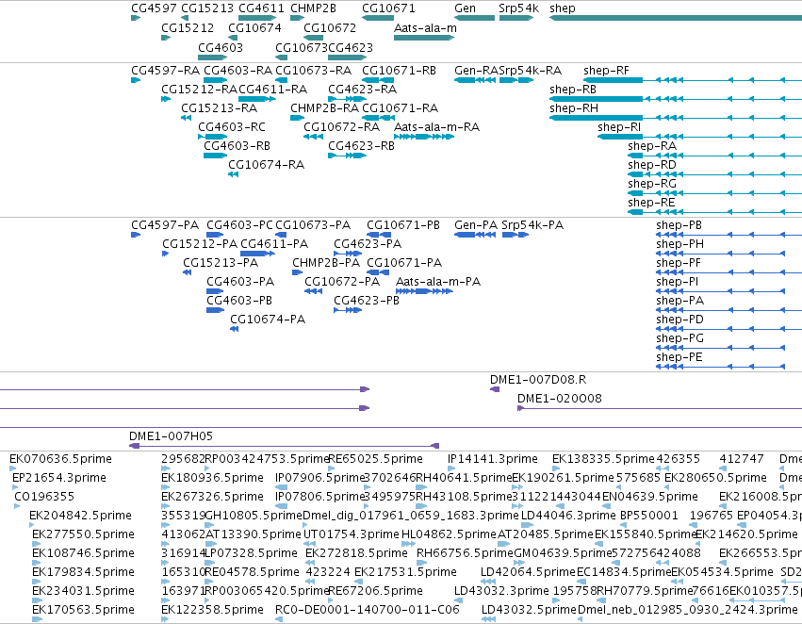Click the Aats-ala-m gene feature

(x=424, y=38)
